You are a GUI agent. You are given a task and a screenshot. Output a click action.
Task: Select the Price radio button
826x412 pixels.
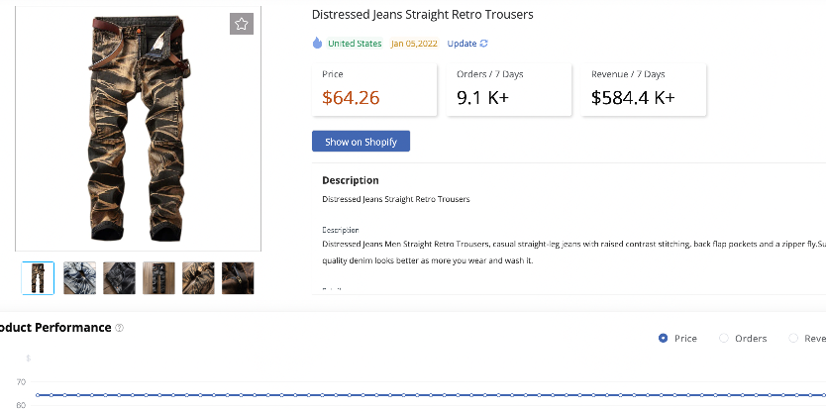664,339
